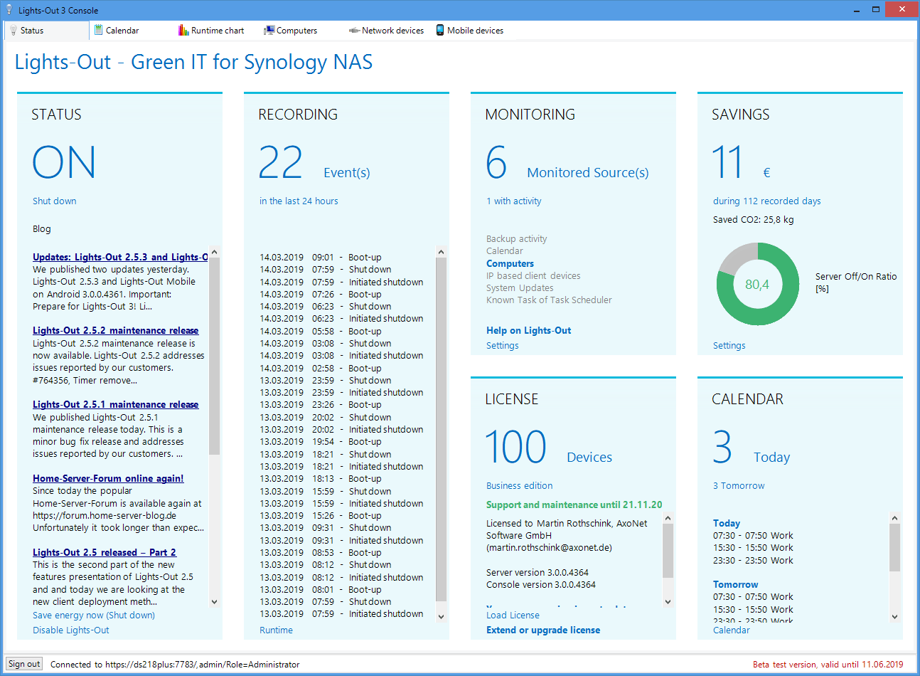This screenshot has height=676, width=920.
Task: Open Lights-Out 2.5.1 maintenance release post
Action: (115, 404)
